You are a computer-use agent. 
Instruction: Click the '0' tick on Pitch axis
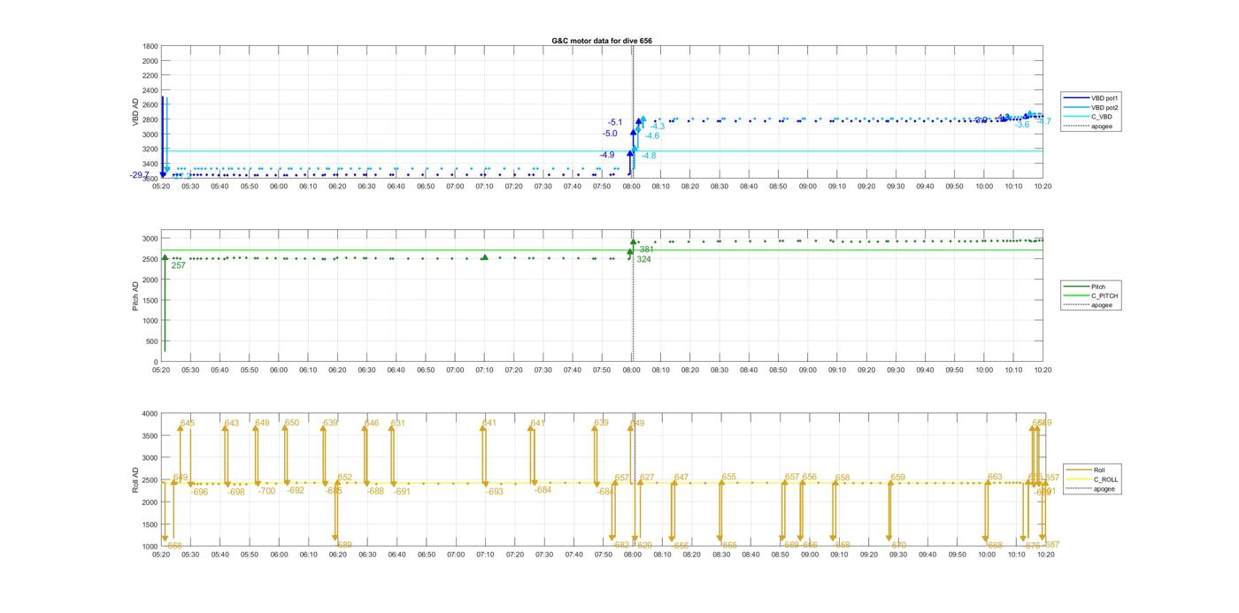(156, 362)
